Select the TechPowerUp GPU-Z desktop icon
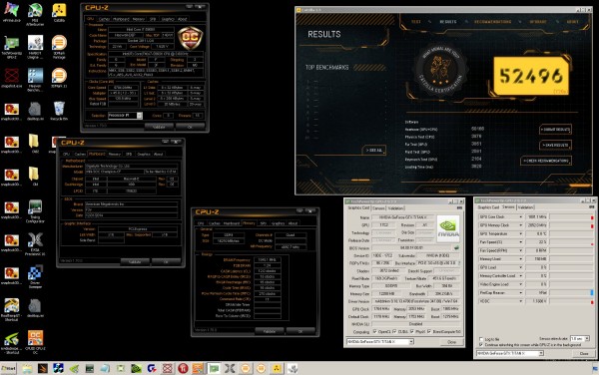Image resolution: width=599 pixels, height=375 pixels. [11, 45]
